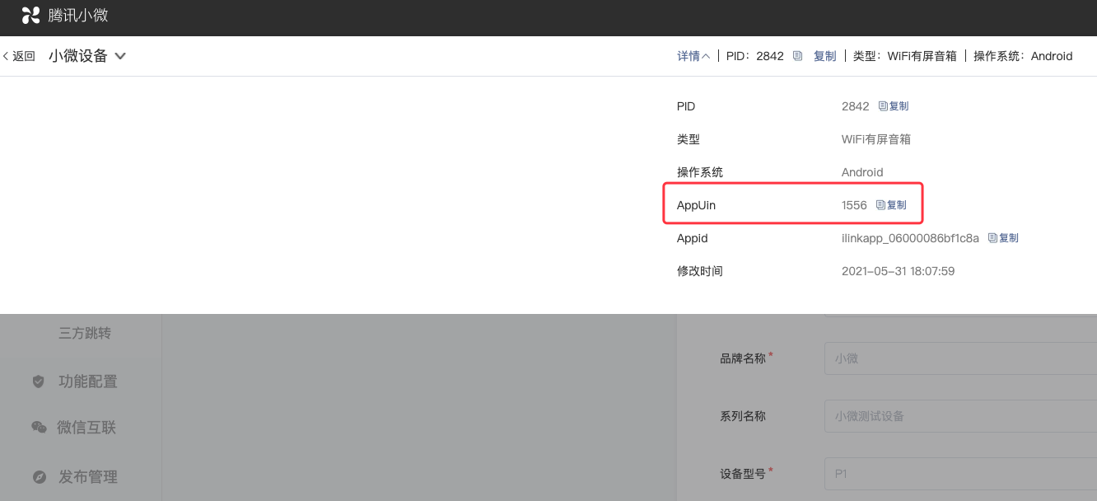Click the shield icon for 功能配置
1097x501 pixels.
pos(38,382)
